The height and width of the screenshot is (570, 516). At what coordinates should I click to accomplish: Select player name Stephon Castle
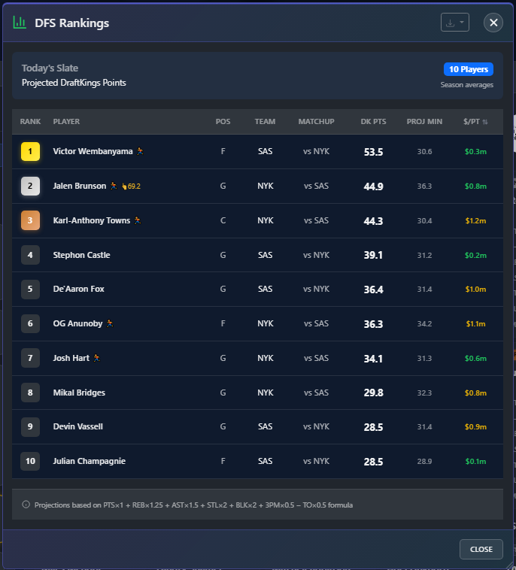81,255
